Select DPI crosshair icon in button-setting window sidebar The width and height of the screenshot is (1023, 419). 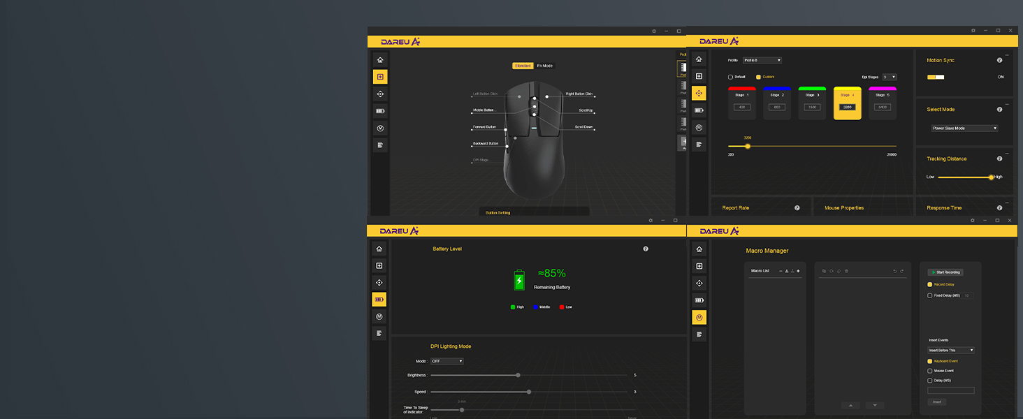[x=380, y=94]
